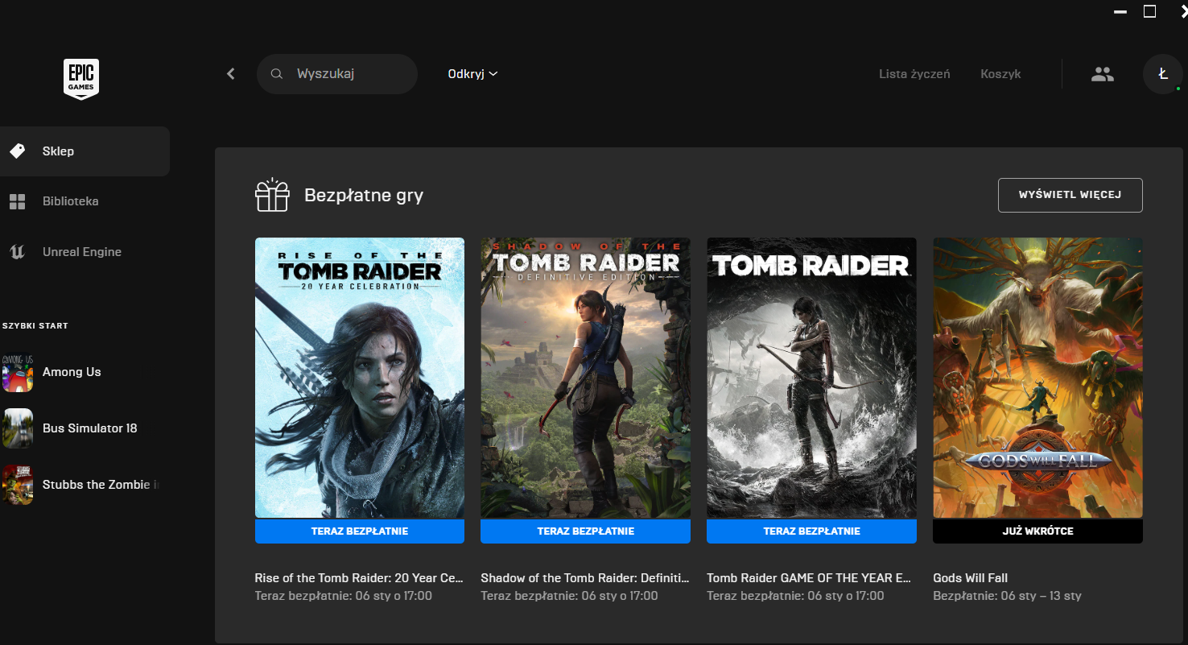This screenshot has width=1188, height=645.
Task: Select Tomb Raider GAME OF THE YEAR title
Action: [x=808, y=577]
